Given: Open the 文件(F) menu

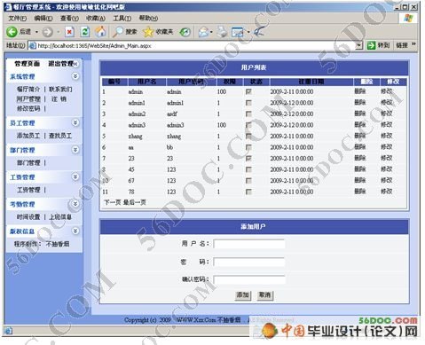Looking at the screenshot, I should click(x=18, y=19).
